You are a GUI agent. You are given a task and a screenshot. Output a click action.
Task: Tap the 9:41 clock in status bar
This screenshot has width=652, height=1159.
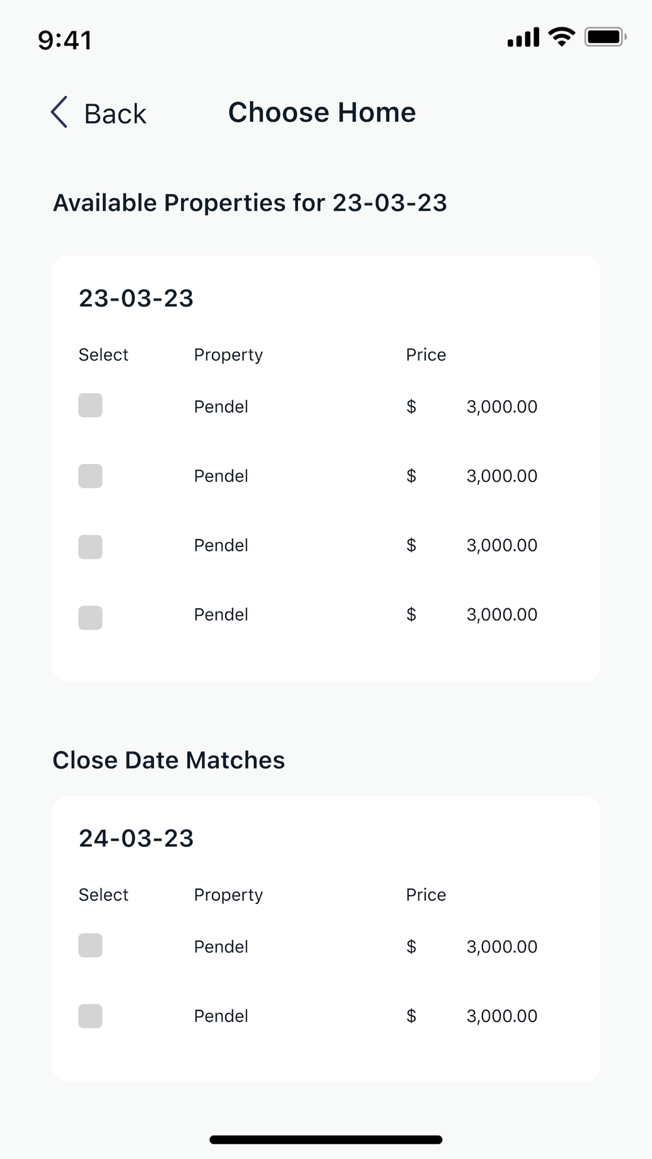click(x=65, y=40)
